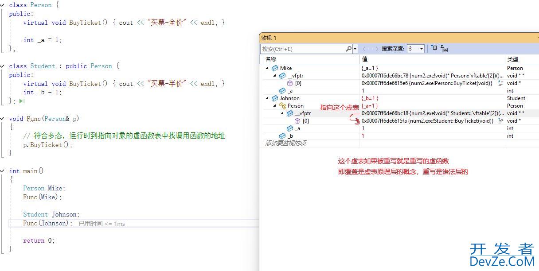Click the Func(Mike); line in main
539x271 pixels.
pyautogui.click(x=43, y=197)
